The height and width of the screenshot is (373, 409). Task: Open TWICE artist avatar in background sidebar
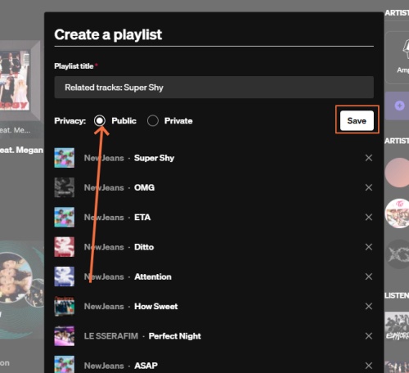pos(397,213)
